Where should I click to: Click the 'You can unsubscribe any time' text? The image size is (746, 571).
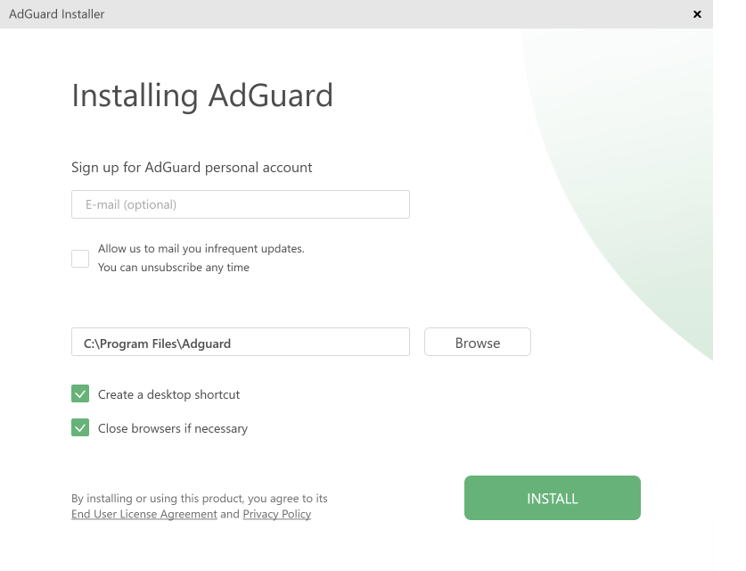(173, 268)
